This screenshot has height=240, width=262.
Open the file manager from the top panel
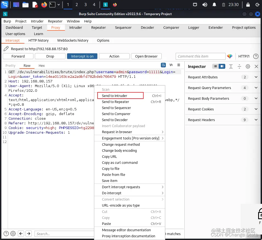coord(25,5)
